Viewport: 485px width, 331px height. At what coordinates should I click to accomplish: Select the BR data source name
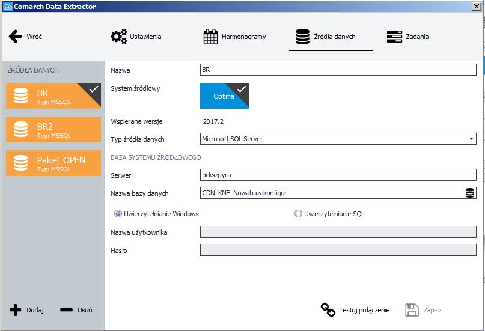pos(43,93)
